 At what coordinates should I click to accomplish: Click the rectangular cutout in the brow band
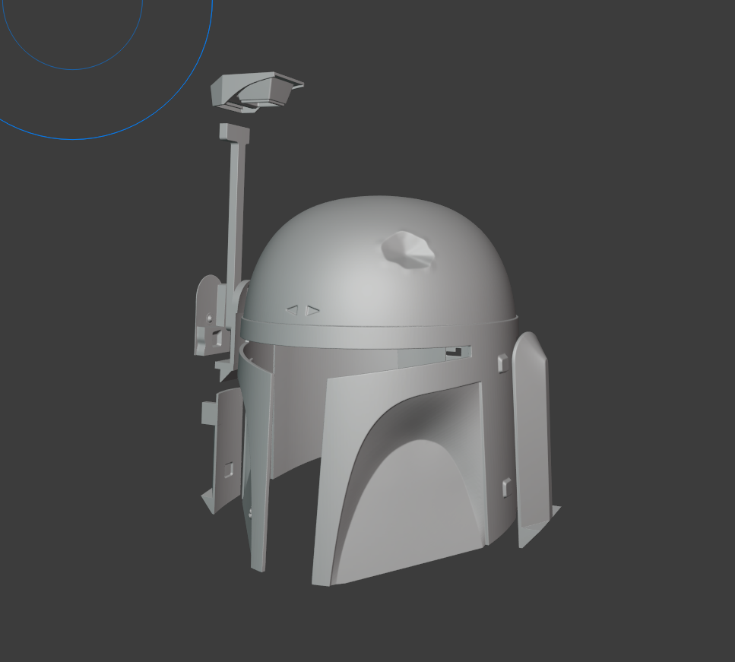(458, 352)
